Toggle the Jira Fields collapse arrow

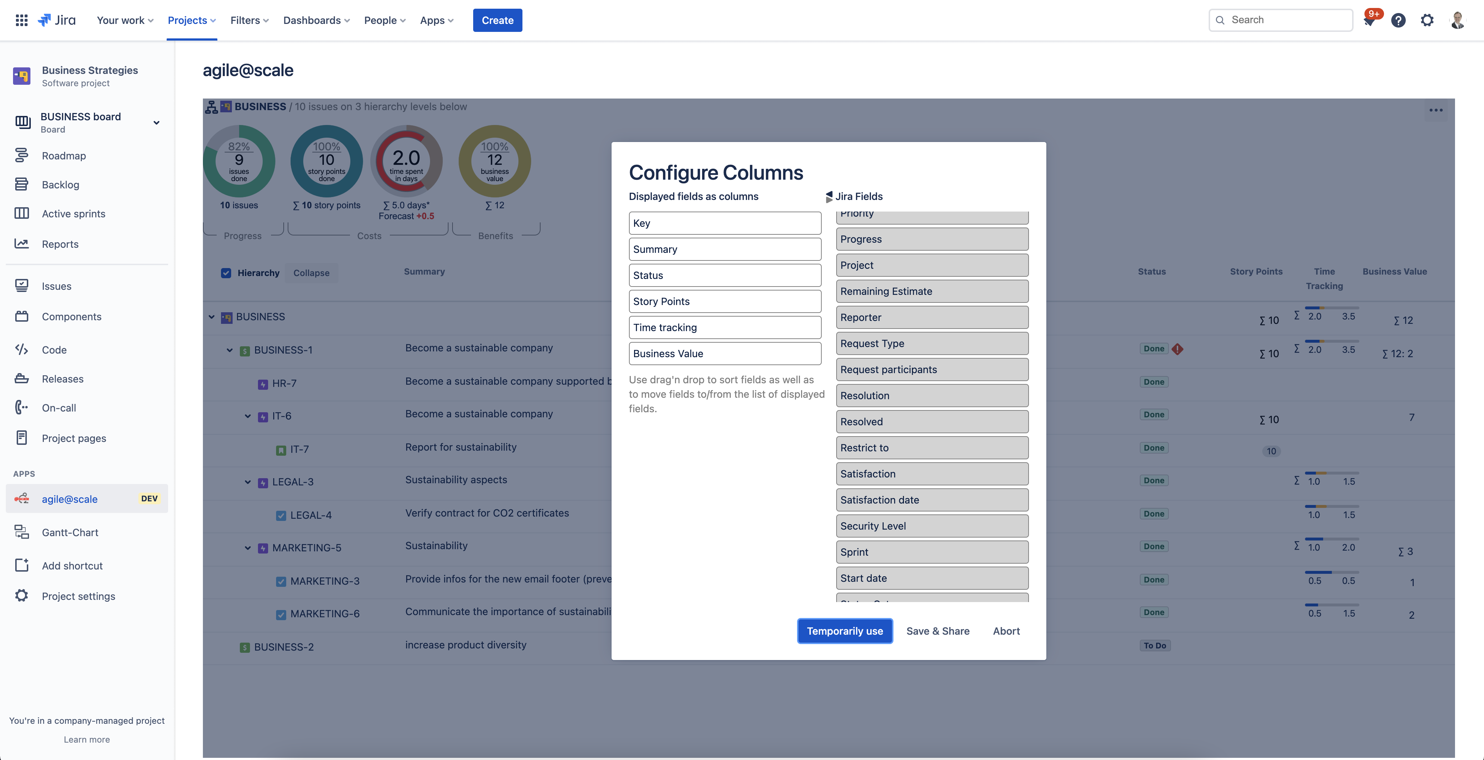[x=829, y=196]
